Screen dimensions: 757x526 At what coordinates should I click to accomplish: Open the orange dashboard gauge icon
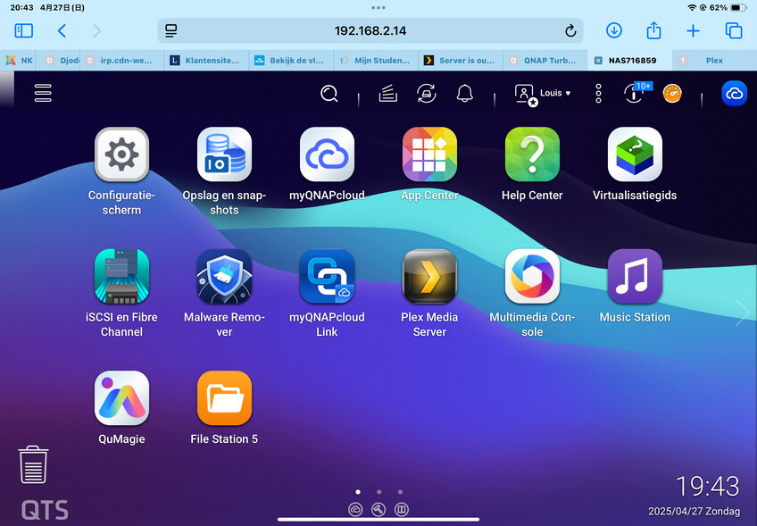point(672,94)
